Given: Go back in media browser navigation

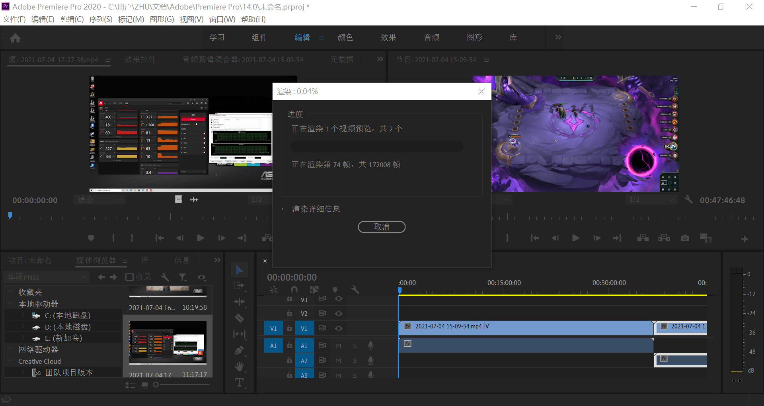Looking at the screenshot, I should tap(101, 277).
